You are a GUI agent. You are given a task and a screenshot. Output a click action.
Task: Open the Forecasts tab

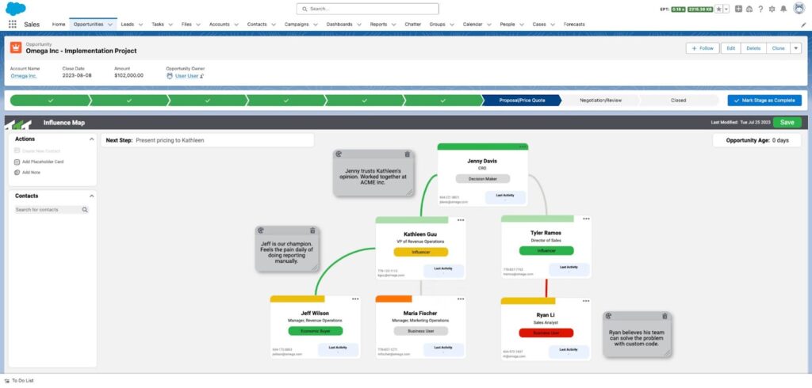pyautogui.click(x=574, y=25)
